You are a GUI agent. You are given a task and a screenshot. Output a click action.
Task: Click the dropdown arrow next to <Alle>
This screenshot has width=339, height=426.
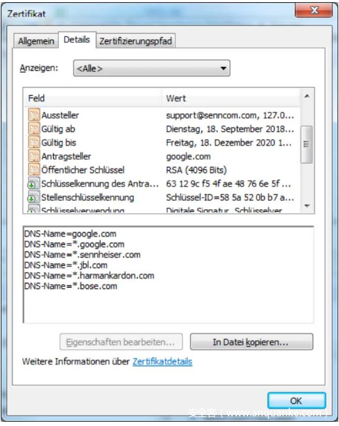[x=223, y=68]
